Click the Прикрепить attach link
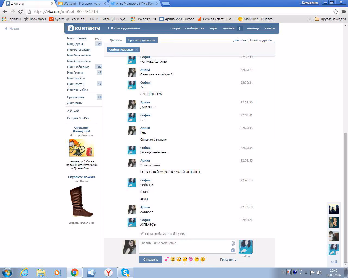Screen dimensions: 348x278 click(228, 260)
